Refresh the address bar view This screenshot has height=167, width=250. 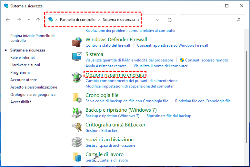click(170, 20)
